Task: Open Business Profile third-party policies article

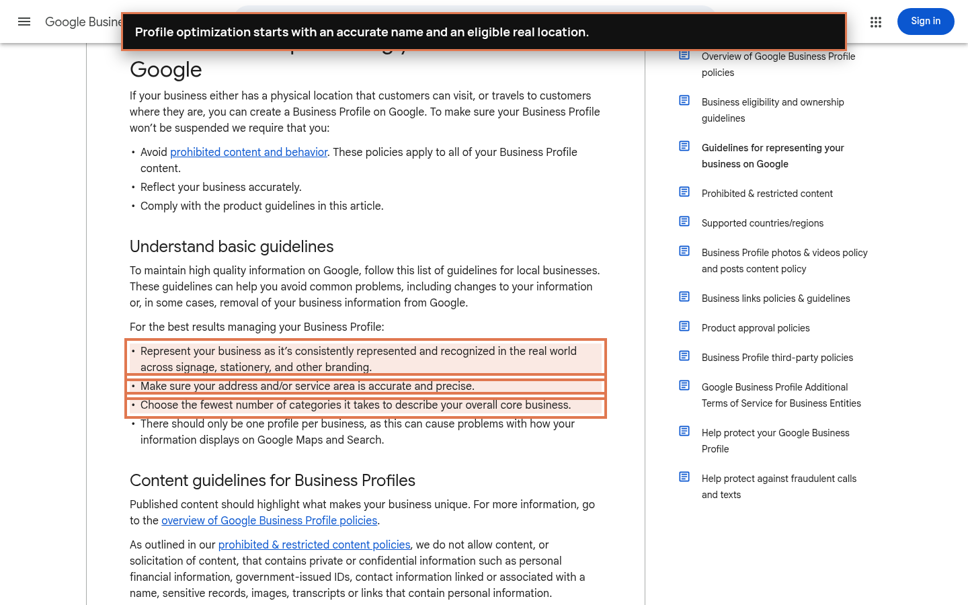Action: click(777, 358)
